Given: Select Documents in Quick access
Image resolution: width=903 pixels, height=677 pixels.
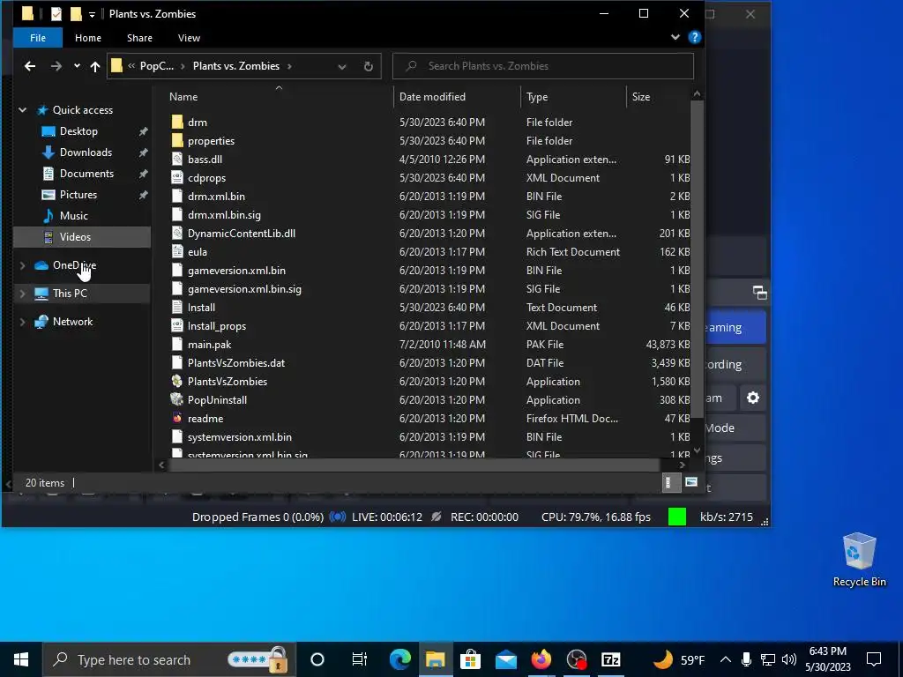Looking at the screenshot, I should (86, 174).
